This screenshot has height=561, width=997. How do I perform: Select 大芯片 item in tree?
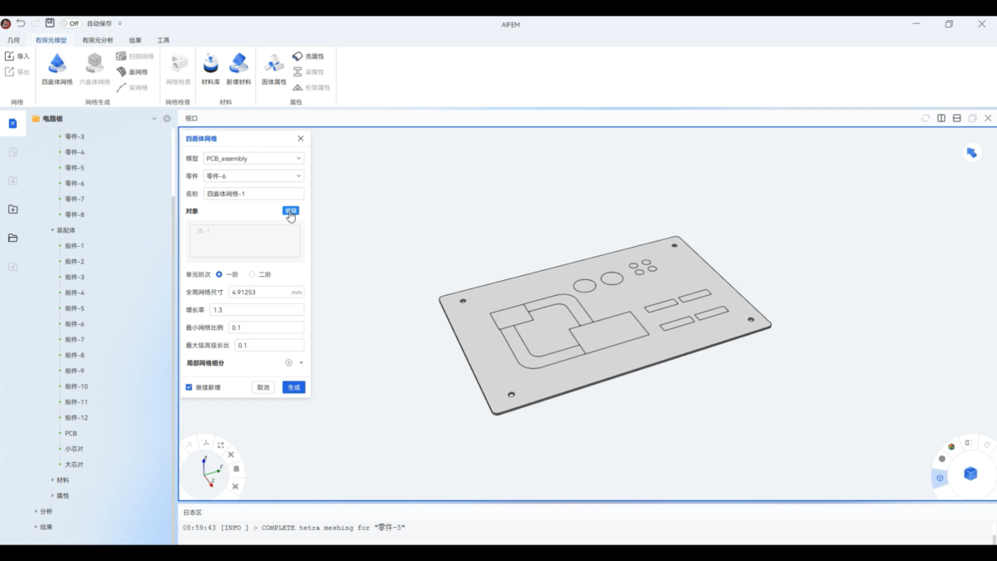[74, 465]
